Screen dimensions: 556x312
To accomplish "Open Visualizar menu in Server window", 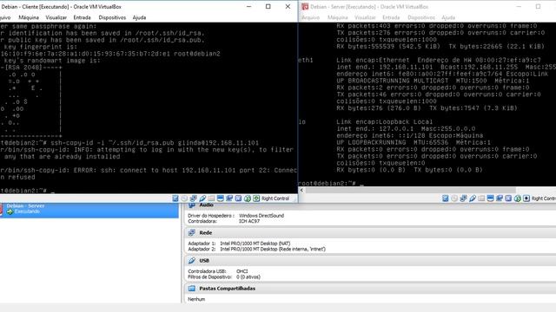I will coord(365,17).
